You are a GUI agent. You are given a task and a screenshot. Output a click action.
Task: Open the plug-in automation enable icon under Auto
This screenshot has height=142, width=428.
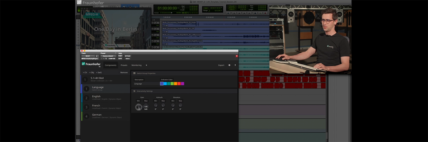120,56
